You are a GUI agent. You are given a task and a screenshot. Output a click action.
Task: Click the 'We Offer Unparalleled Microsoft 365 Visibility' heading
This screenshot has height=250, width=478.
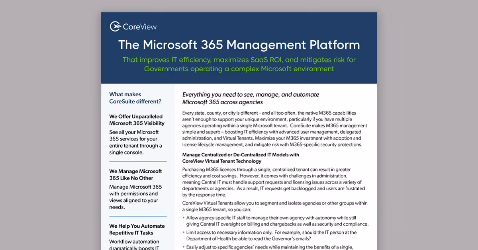[x=136, y=120]
